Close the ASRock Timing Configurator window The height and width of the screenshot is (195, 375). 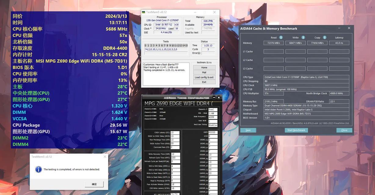(219, 97)
